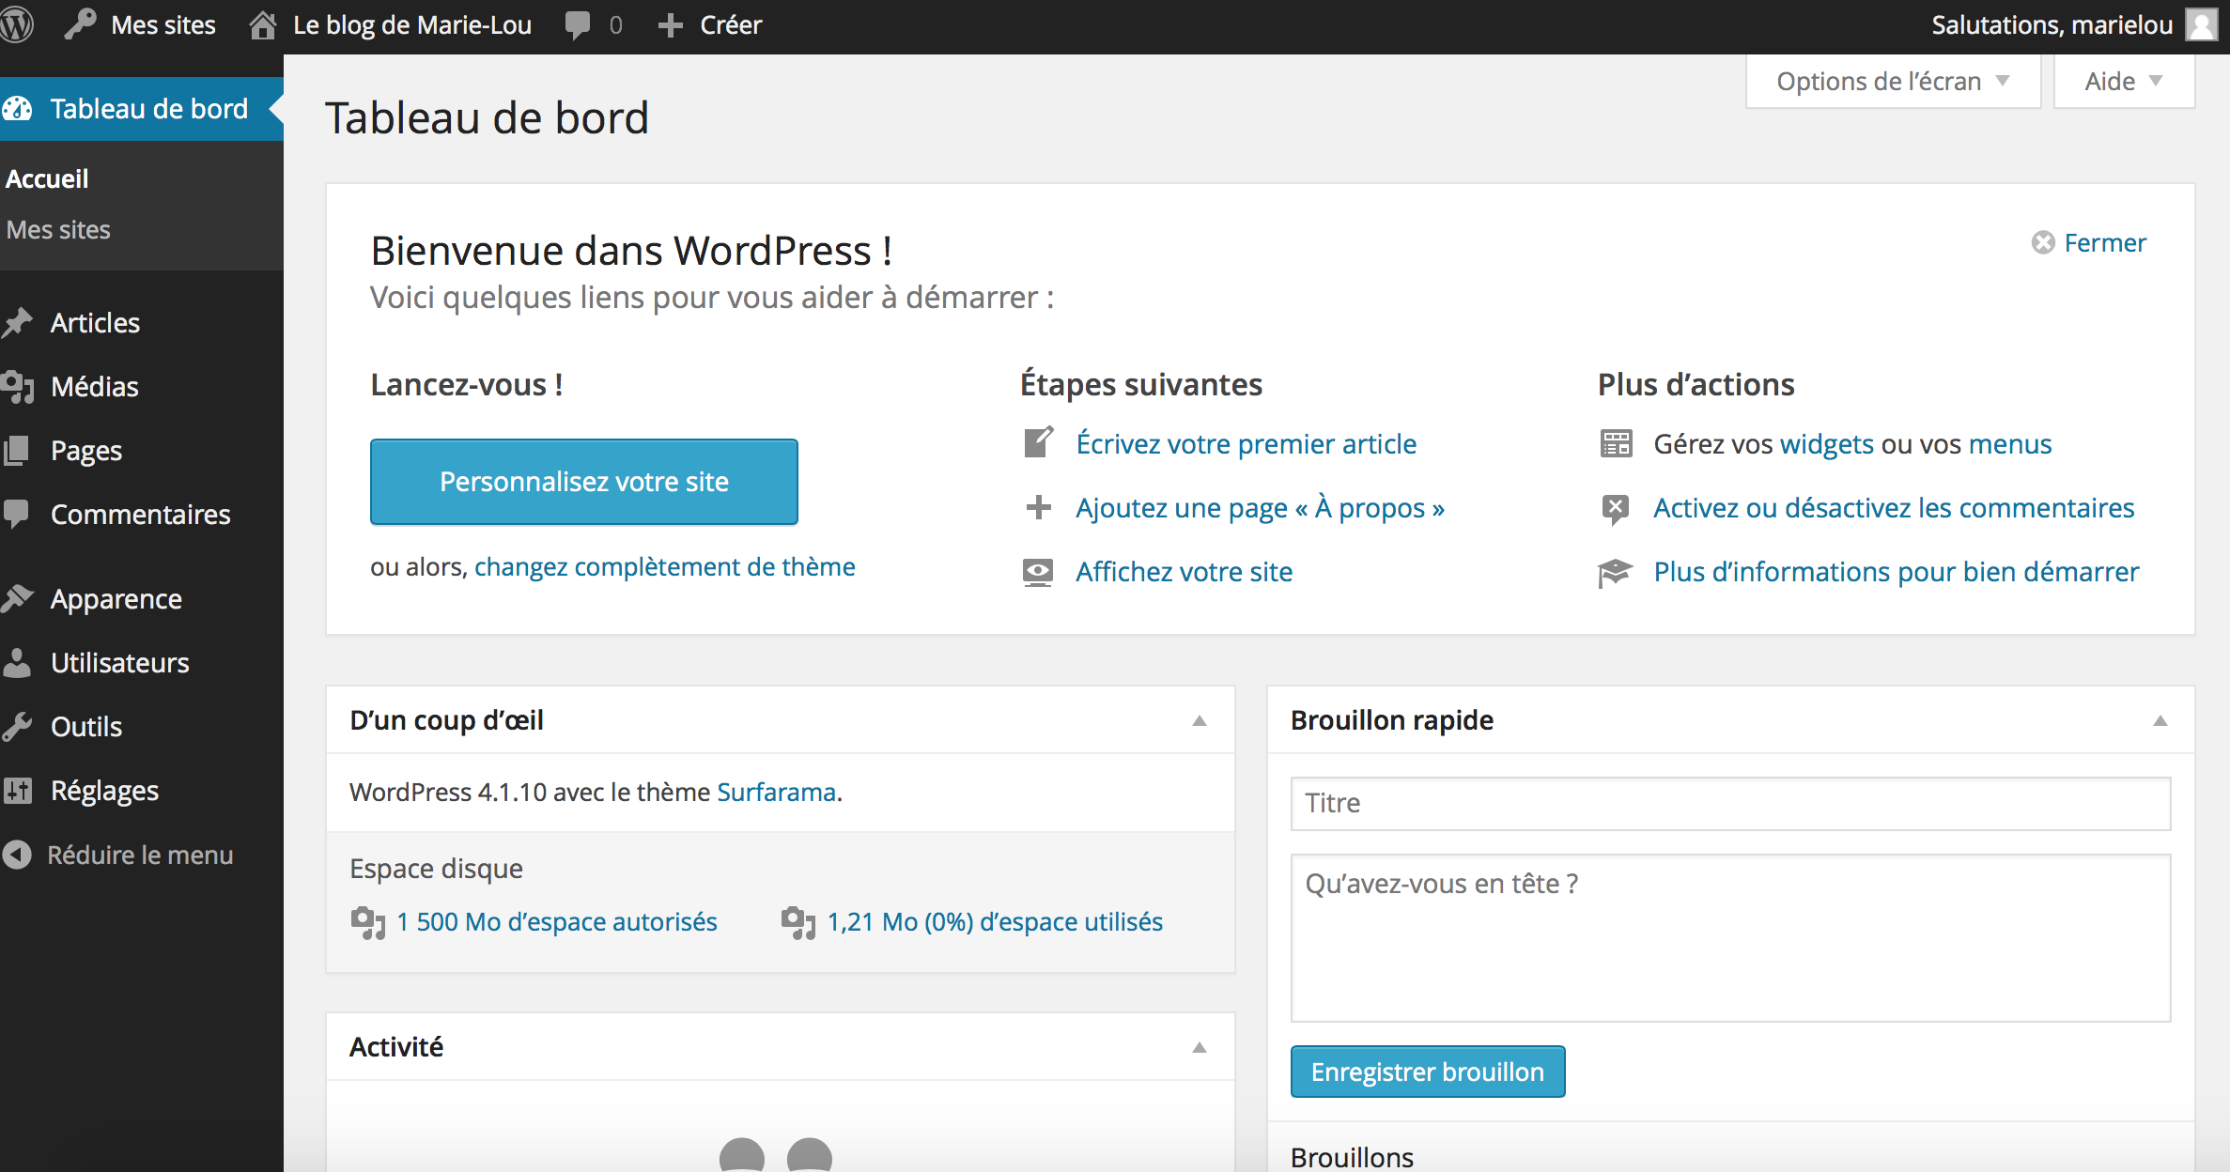The width and height of the screenshot is (2230, 1172).
Task: Open Médias section label
Action: pos(95,387)
